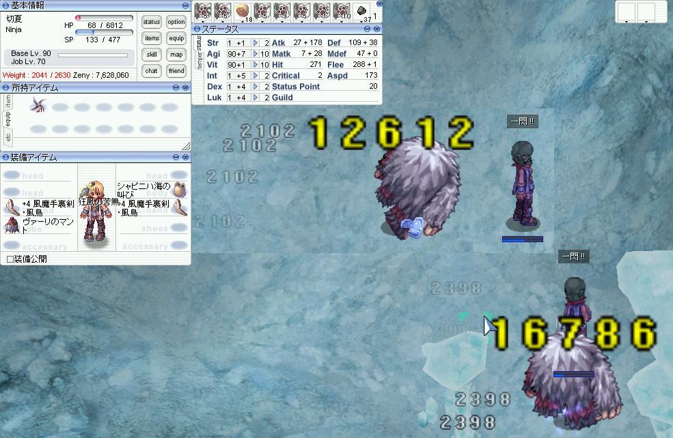673x438 pixels.
Task: Use the hotbar item with count 18
Action: [x=243, y=11]
